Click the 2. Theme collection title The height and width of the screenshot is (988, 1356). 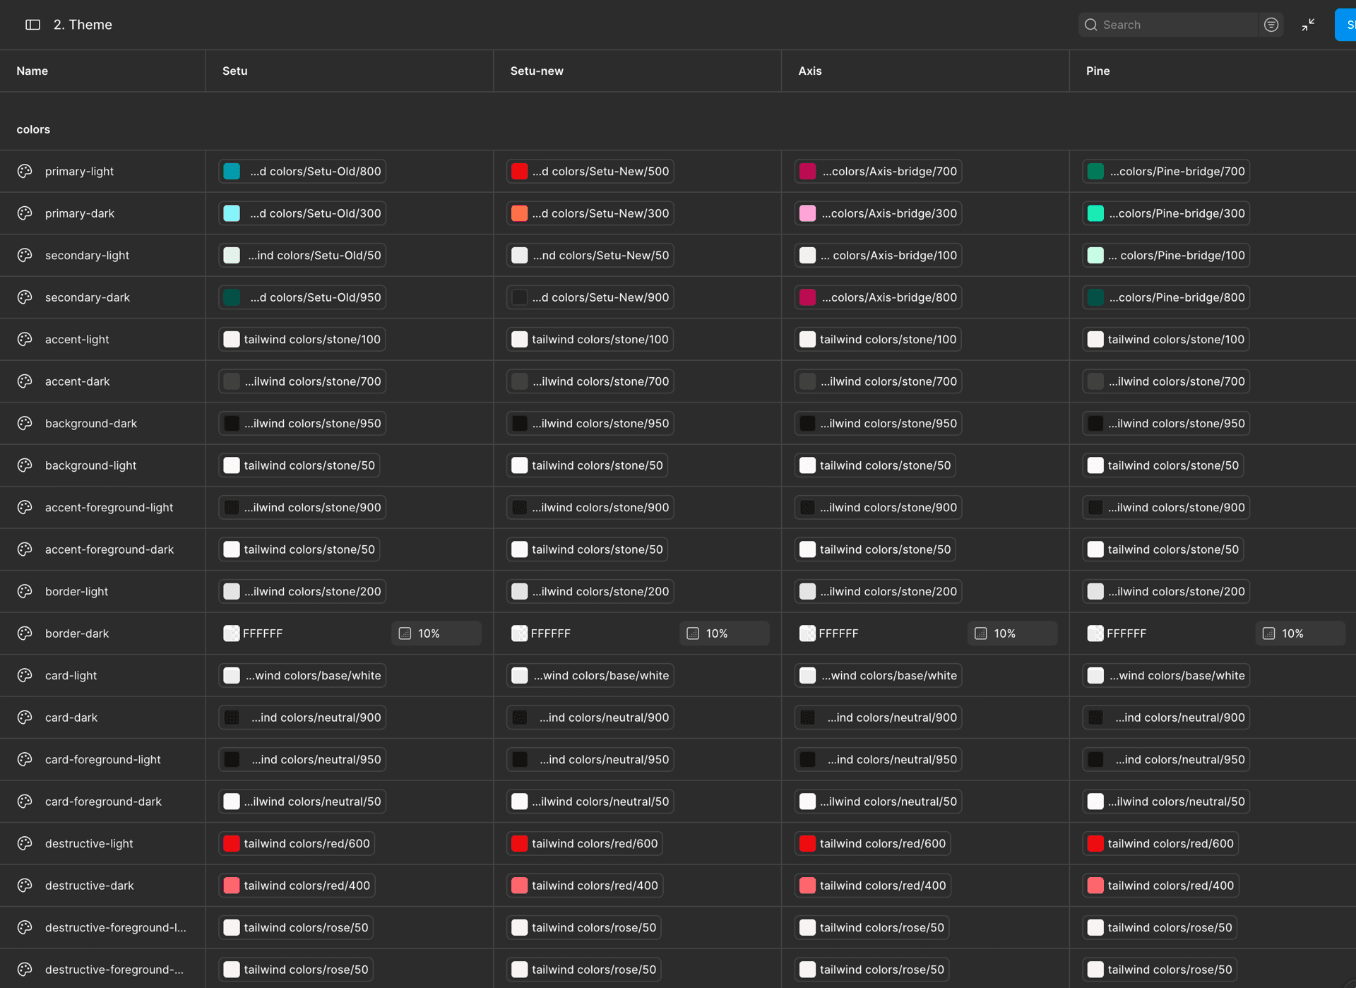[83, 25]
